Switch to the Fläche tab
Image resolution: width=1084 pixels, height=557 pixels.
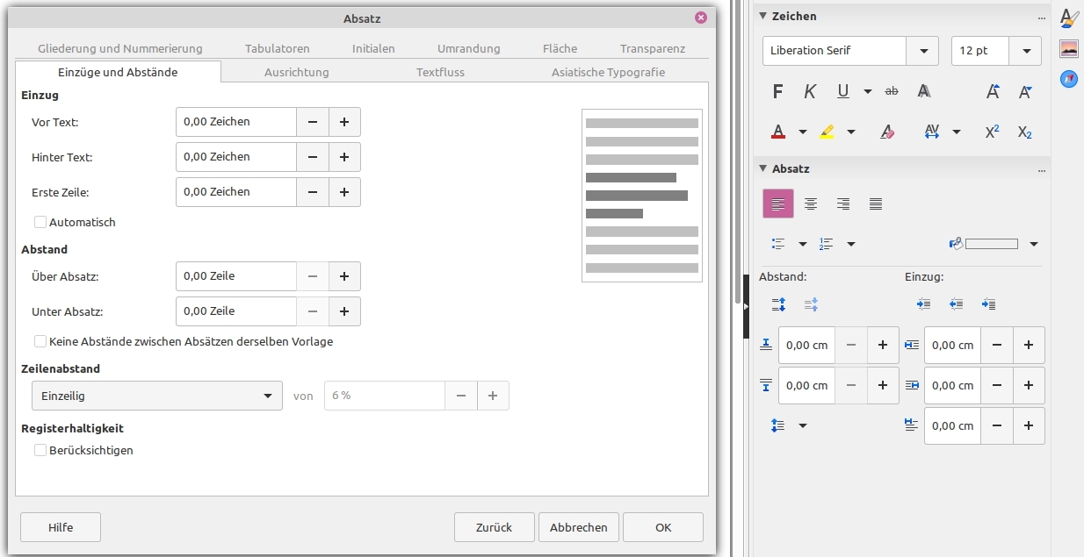click(x=560, y=48)
